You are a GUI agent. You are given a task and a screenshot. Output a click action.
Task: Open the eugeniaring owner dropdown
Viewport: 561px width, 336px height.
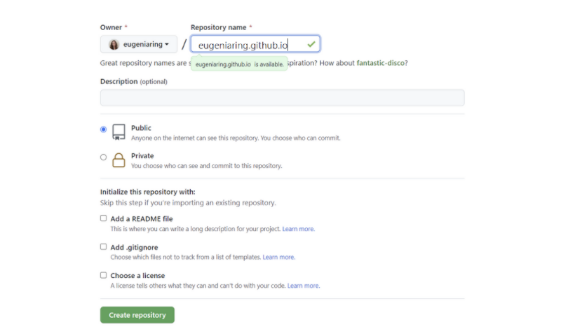(139, 45)
